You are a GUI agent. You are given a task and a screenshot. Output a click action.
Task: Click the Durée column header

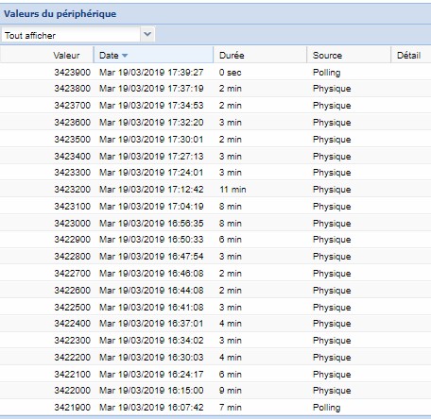pyautogui.click(x=260, y=56)
